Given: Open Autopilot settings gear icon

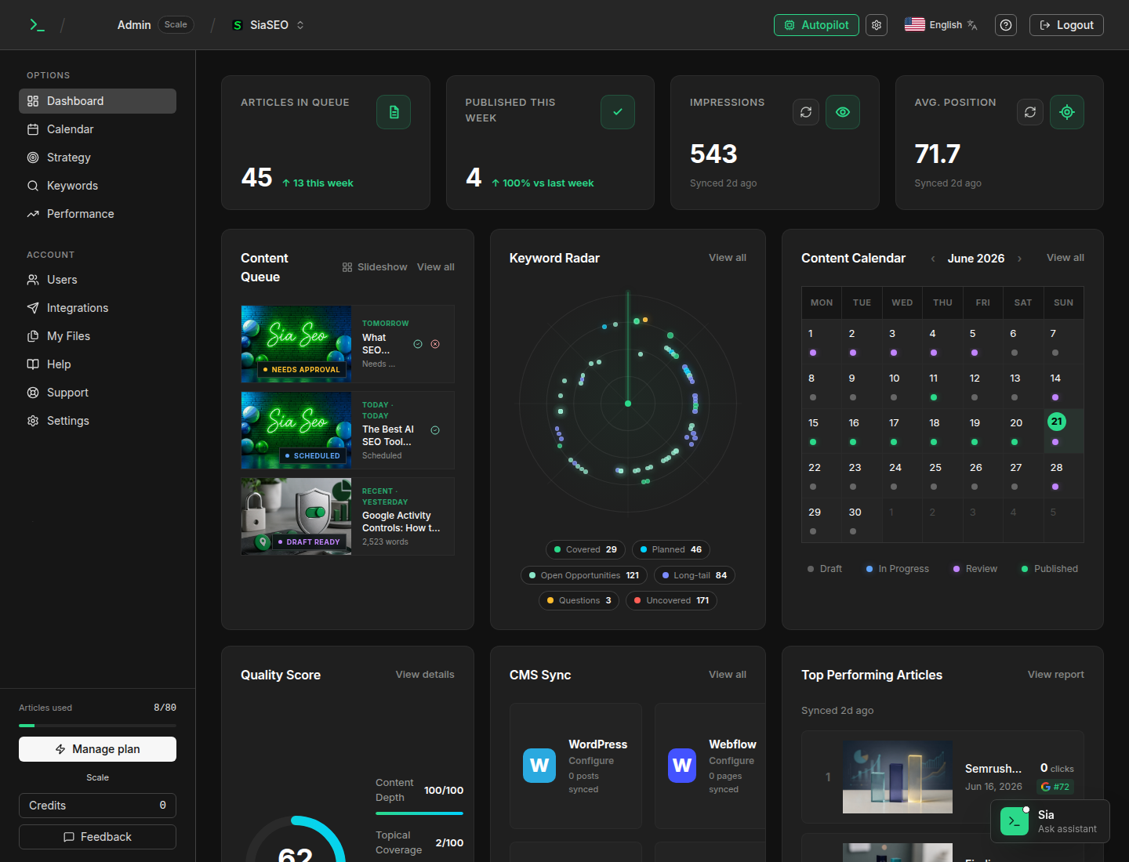Looking at the screenshot, I should (x=877, y=25).
